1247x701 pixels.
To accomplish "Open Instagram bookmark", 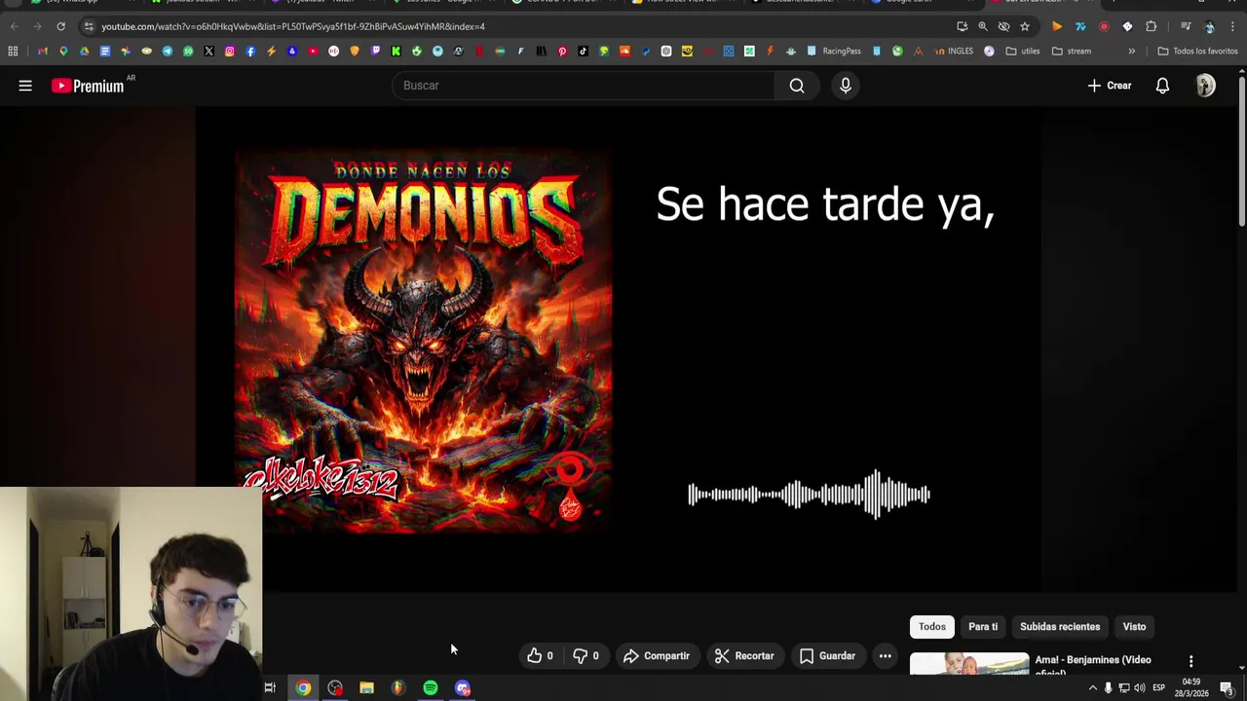I will (230, 51).
